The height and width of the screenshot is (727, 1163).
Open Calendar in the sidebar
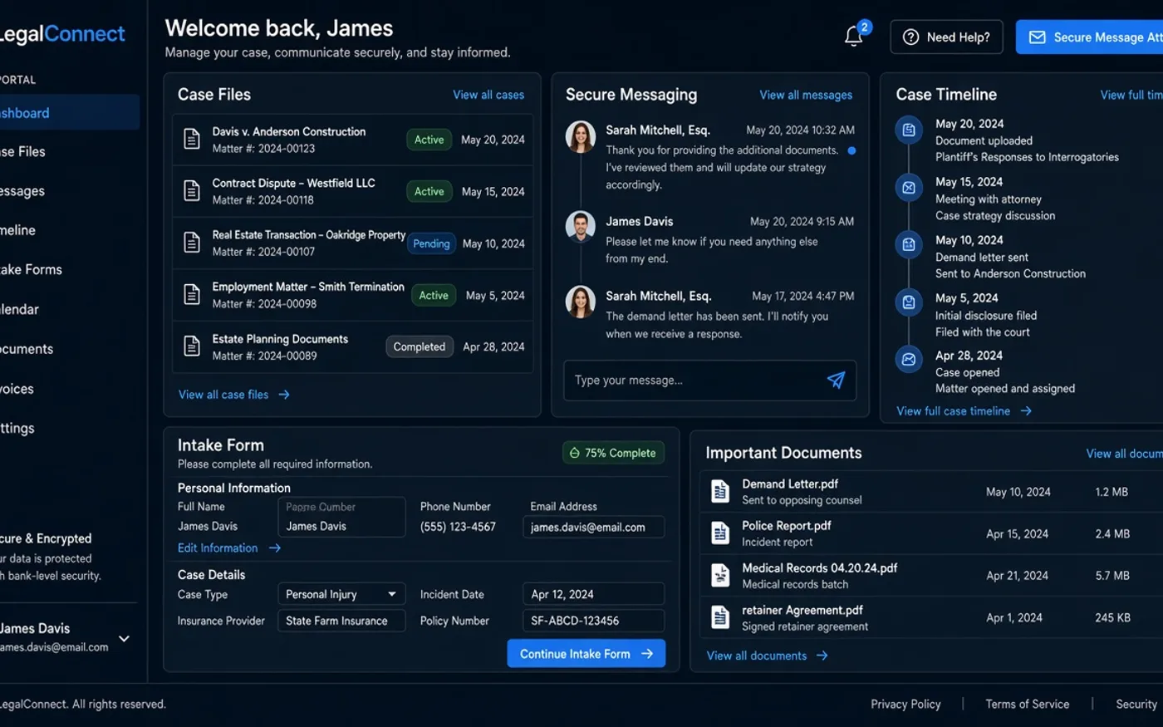[x=20, y=309]
